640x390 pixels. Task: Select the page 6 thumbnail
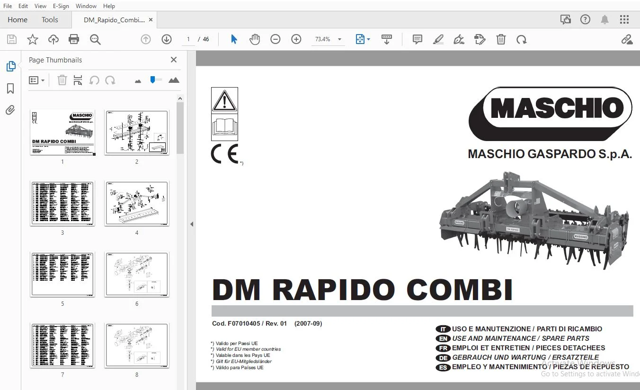point(137,274)
